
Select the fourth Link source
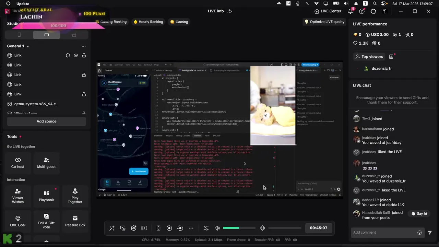point(46,84)
